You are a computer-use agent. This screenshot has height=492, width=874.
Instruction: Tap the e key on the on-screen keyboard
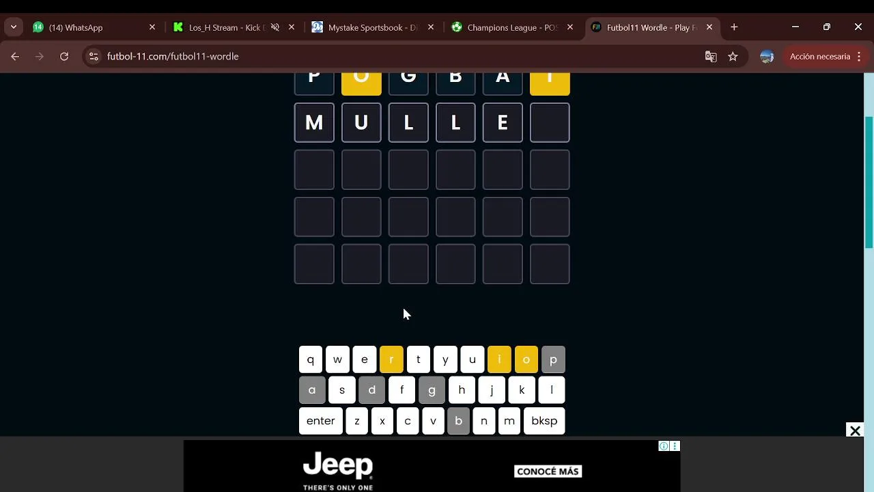click(365, 359)
